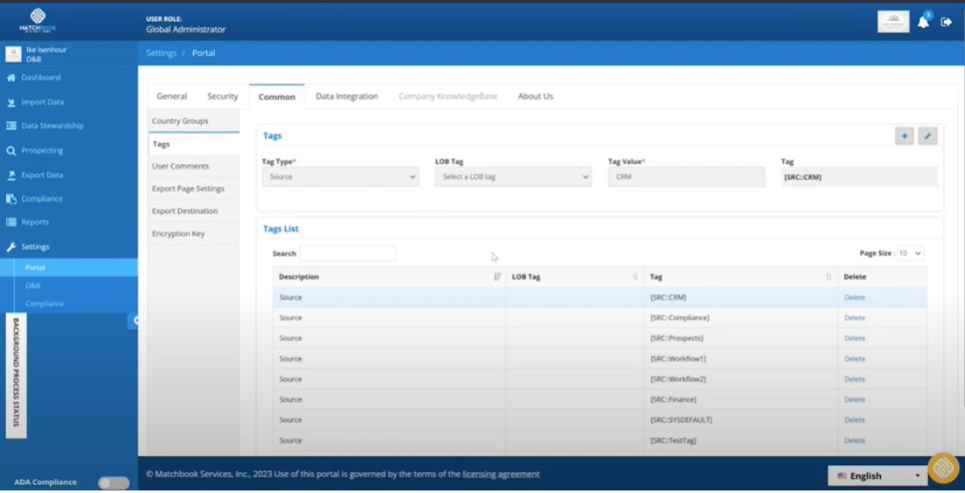Add a new tag with plus button

[x=904, y=136]
